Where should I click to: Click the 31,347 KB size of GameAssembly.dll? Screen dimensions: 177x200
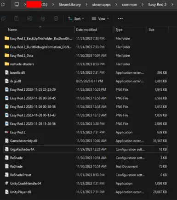tap(160, 141)
